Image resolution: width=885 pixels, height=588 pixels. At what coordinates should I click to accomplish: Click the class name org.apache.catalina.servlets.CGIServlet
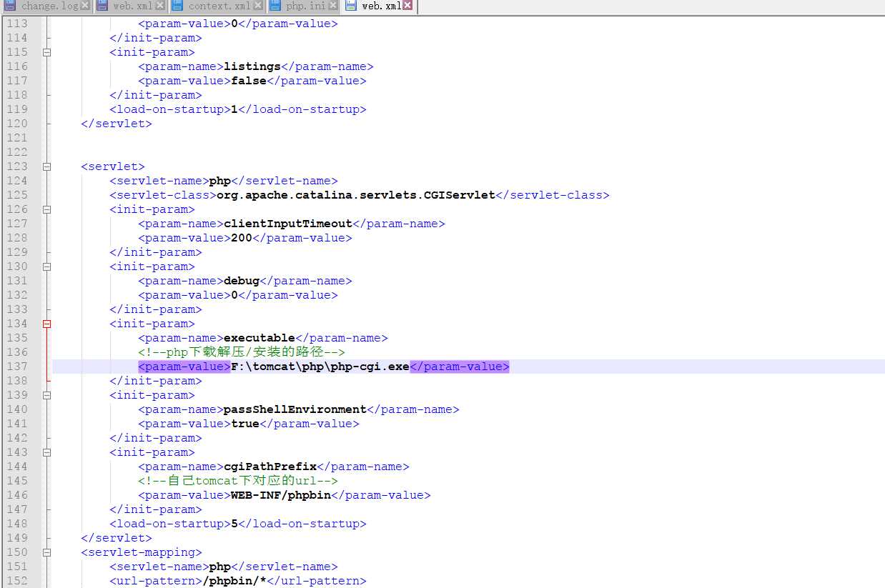point(356,195)
